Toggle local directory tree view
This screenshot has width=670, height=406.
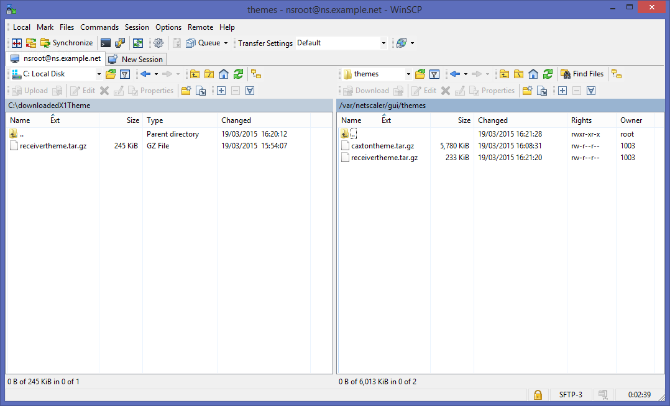(256, 74)
